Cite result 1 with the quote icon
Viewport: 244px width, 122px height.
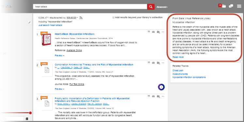click(x=149, y=32)
